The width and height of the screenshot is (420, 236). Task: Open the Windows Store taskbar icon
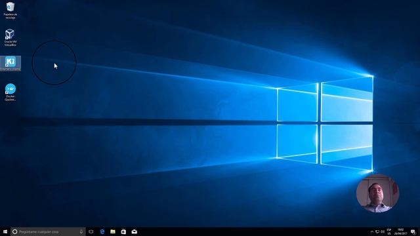coord(123,231)
